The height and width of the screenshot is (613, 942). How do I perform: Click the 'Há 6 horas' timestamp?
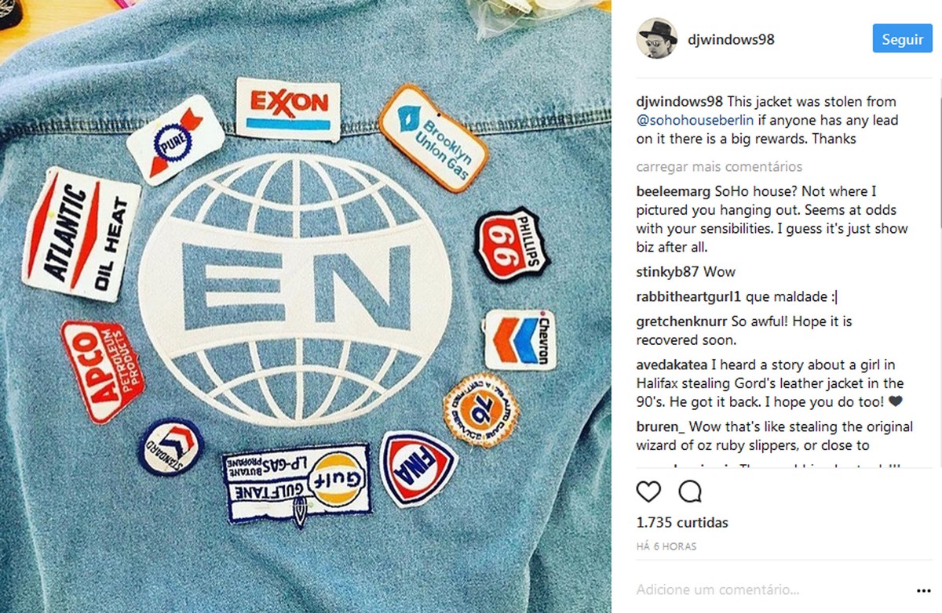666,546
